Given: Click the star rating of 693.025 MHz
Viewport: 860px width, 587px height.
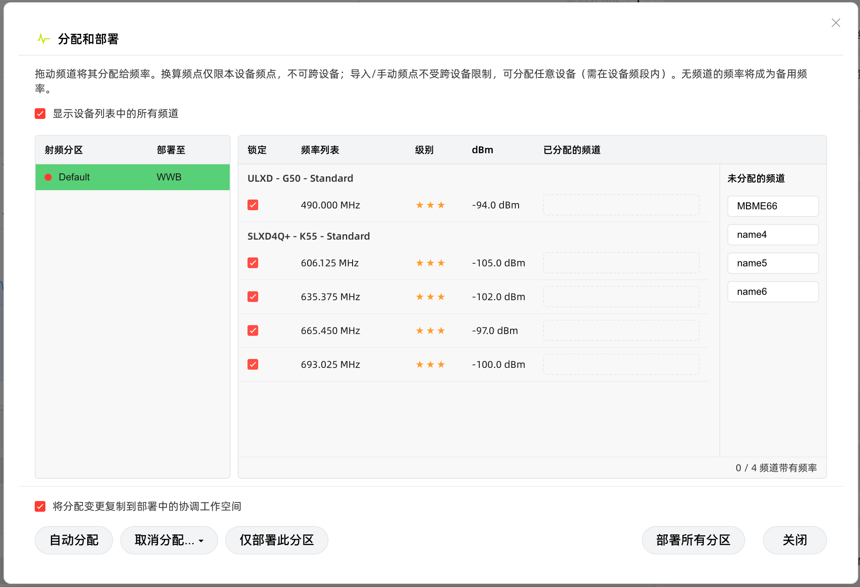Looking at the screenshot, I should (430, 364).
